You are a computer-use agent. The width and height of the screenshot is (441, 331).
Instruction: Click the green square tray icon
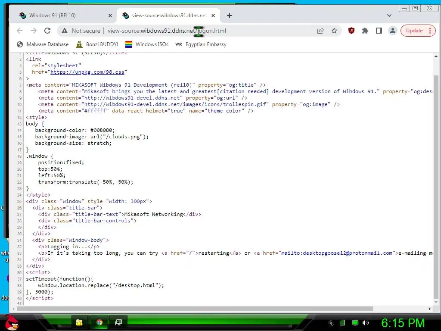pyautogui.click(x=342, y=323)
